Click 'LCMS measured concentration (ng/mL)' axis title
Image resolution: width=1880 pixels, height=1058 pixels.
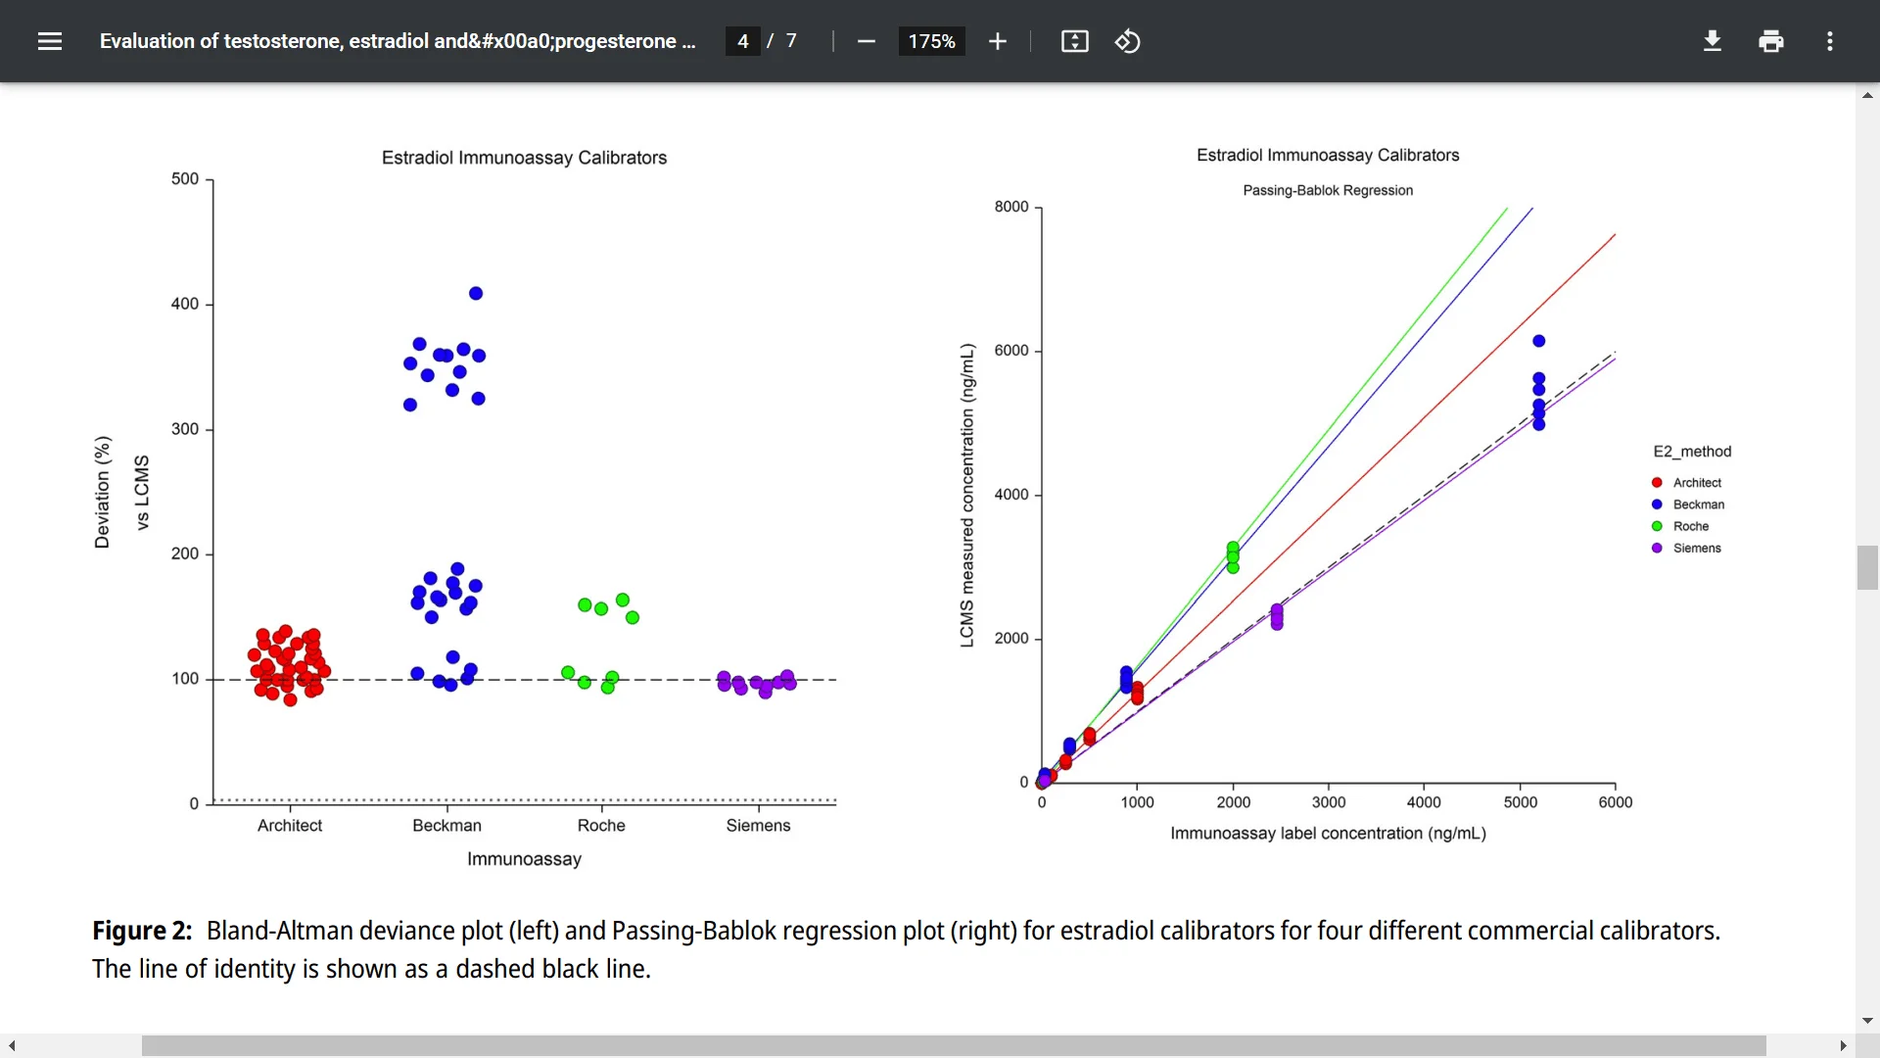coord(967,495)
